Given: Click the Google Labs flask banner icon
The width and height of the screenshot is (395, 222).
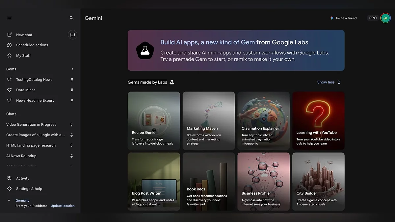Looking at the screenshot, I should coord(145,50).
